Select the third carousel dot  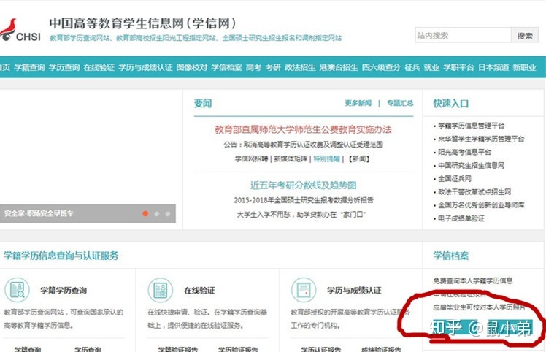pyautogui.click(x=168, y=214)
